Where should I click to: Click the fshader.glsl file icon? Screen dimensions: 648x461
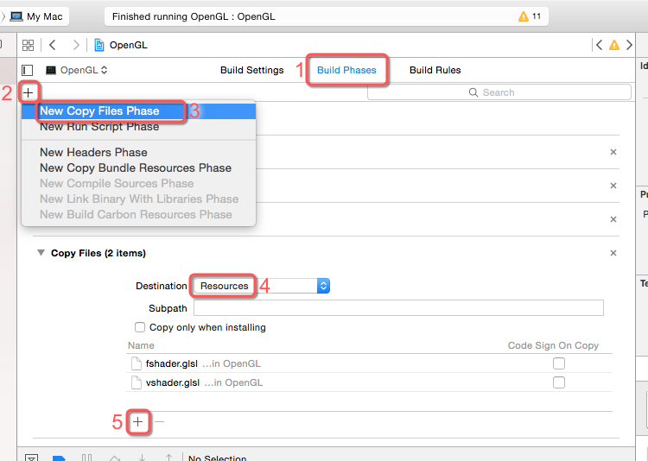point(136,363)
